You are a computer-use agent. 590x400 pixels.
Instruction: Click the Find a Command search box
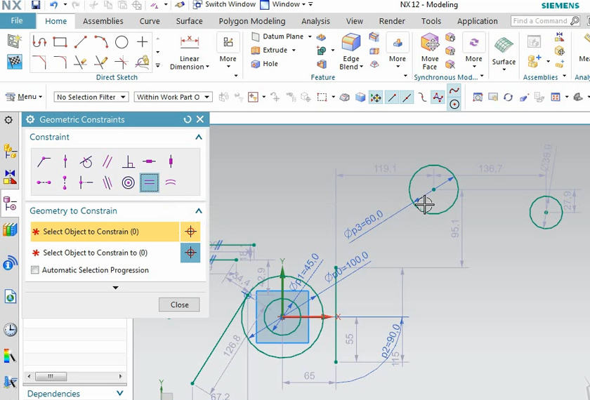pos(540,21)
